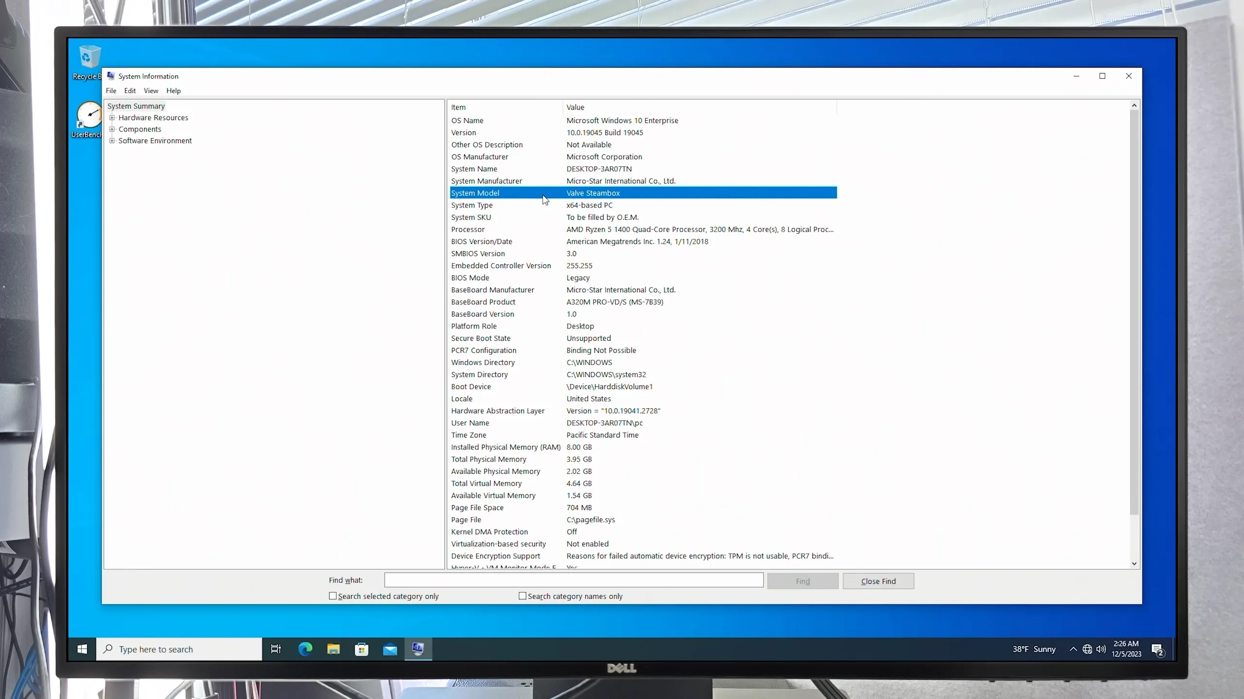The height and width of the screenshot is (699, 1244).
Task: Select the Page File Space row
Action: tap(643, 508)
